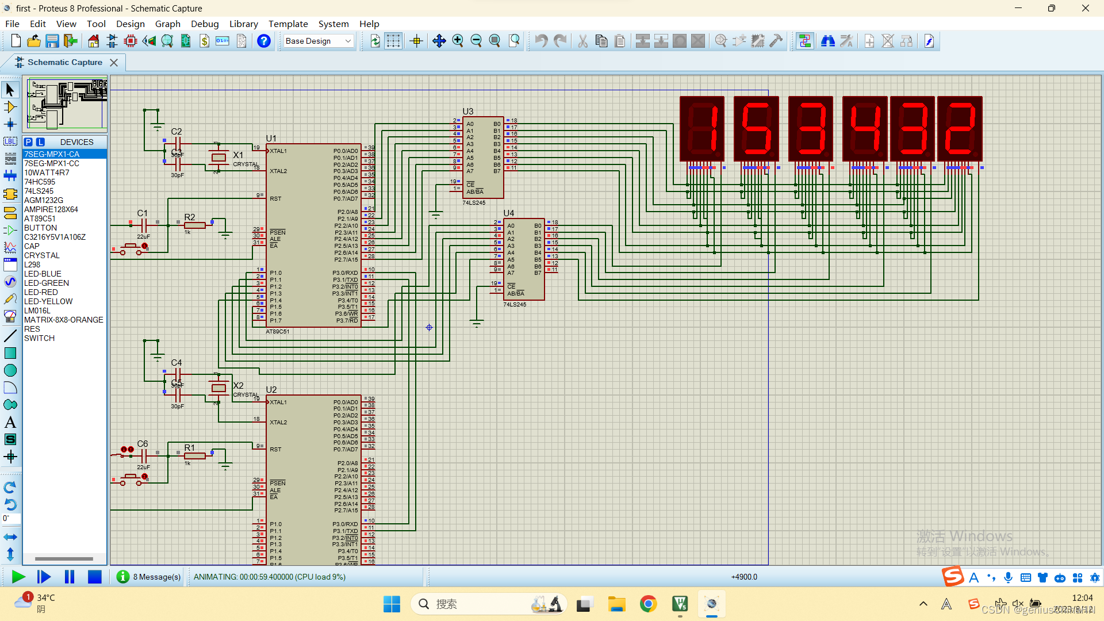The width and height of the screenshot is (1104, 621).
Task: Click the X-Mirror flip icon
Action: (x=10, y=536)
